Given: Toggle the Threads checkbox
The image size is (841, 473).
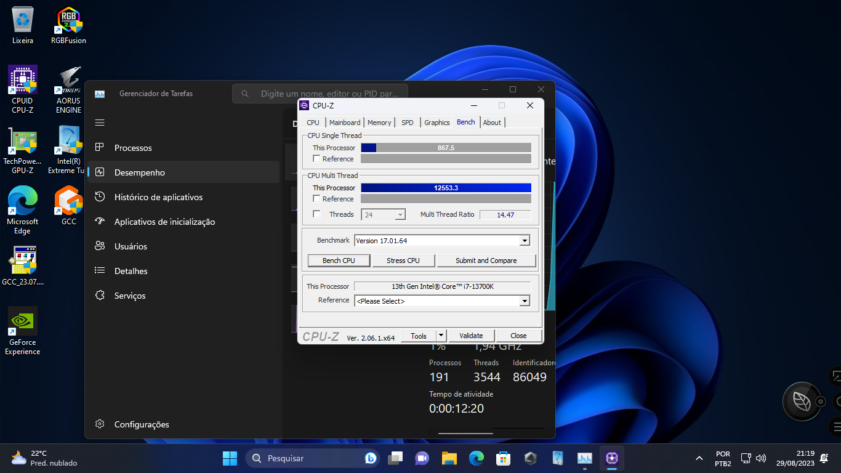Looking at the screenshot, I should tap(316, 214).
